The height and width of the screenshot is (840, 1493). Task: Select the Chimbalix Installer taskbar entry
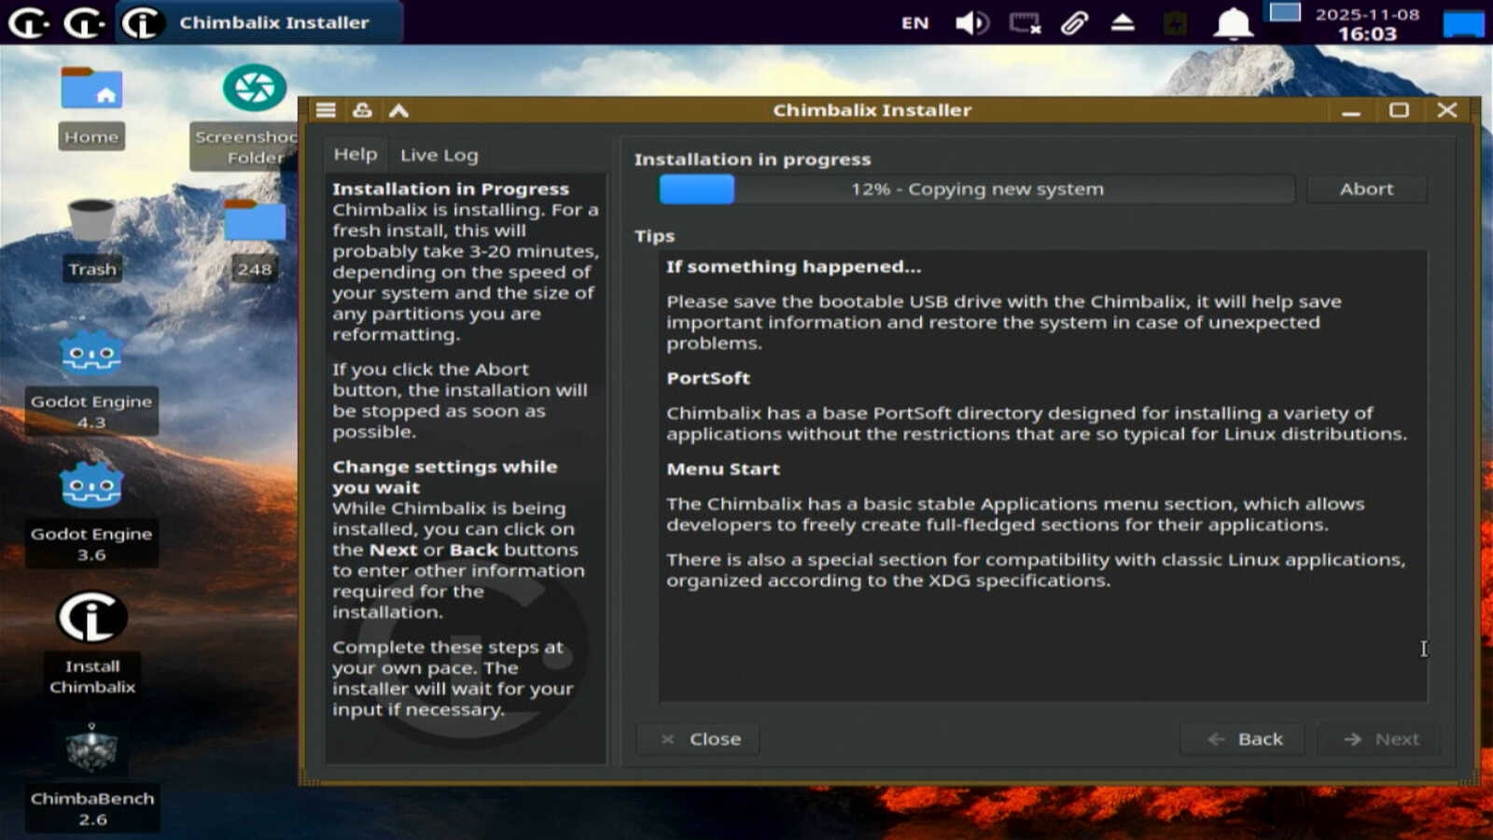point(259,22)
